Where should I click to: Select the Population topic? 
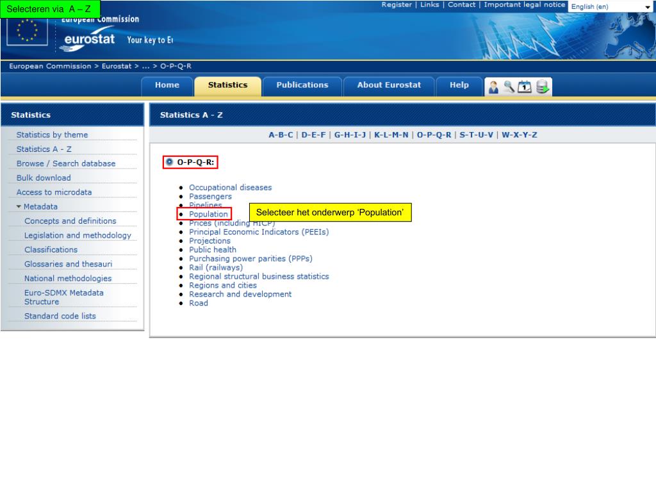pos(208,214)
